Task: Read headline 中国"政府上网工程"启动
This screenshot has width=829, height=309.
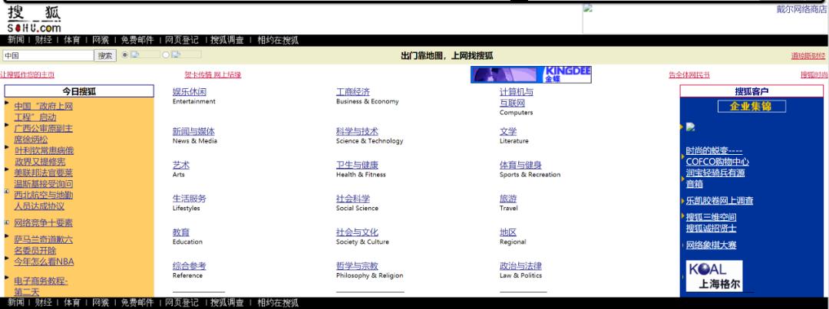Action: (43, 111)
